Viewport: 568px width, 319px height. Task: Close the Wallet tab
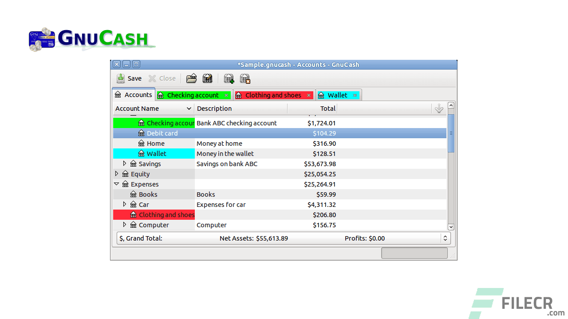[354, 94]
